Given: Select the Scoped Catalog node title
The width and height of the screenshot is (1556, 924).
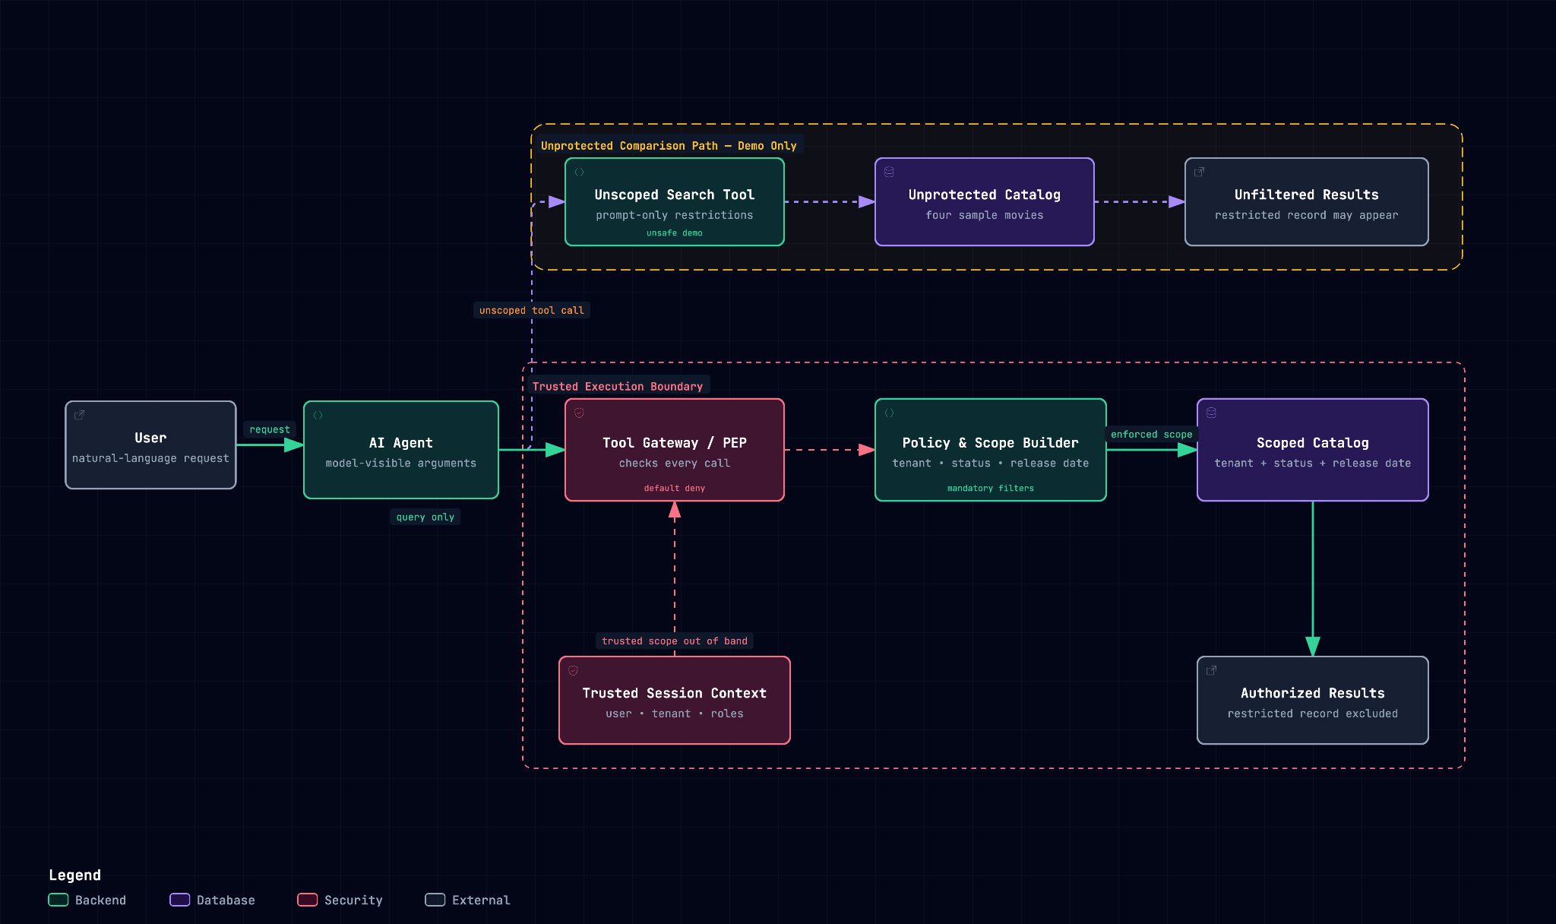Looking at the screenshot, I should pyautogui.click(x=1313, y=443).
